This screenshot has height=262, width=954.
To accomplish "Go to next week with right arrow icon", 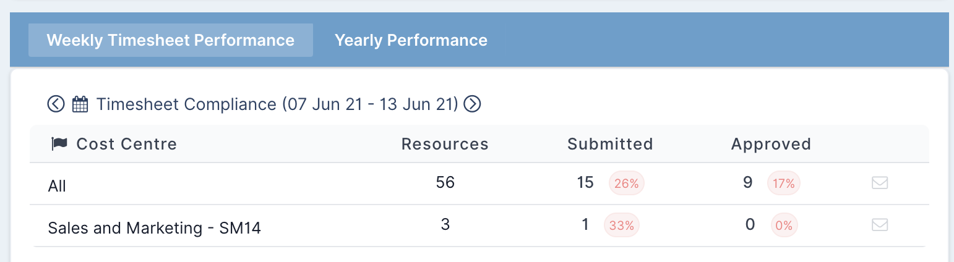I will pyautogui.click(x=473, y=104).
